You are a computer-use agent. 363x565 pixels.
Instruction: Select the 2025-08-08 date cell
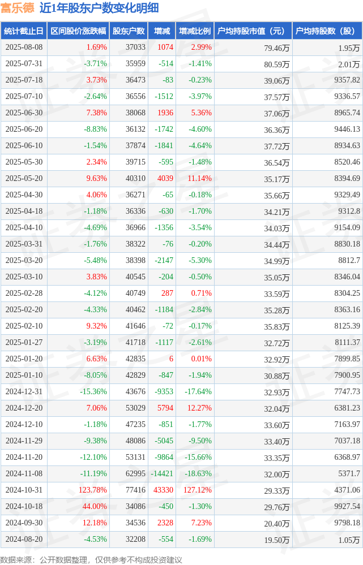tap(24, 47)
